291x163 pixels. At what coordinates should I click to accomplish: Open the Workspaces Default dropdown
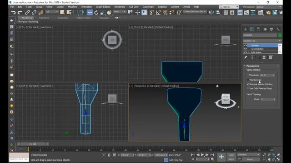pos(269,7)
